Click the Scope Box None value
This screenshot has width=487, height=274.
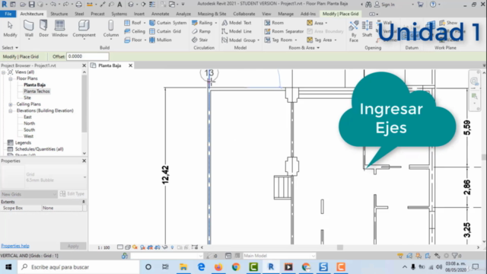pyautogui.click(x=62, y=208)
